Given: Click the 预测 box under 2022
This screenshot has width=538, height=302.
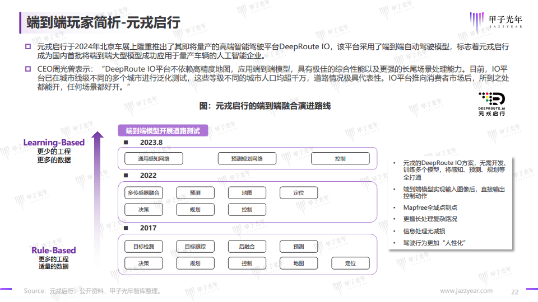Looking at the screenshot, I should point(195,193).
